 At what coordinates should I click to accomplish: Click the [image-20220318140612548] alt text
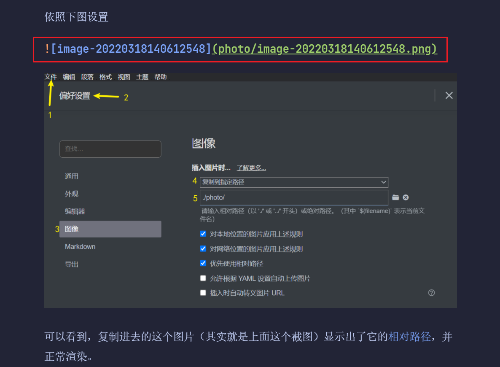(131, 49)
